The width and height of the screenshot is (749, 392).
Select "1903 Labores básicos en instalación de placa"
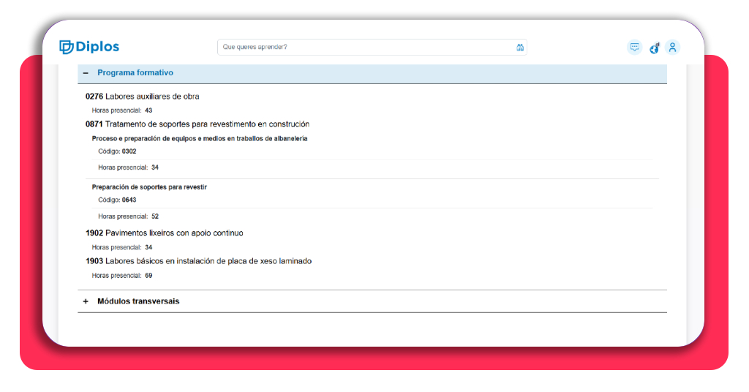click(199, 261)
